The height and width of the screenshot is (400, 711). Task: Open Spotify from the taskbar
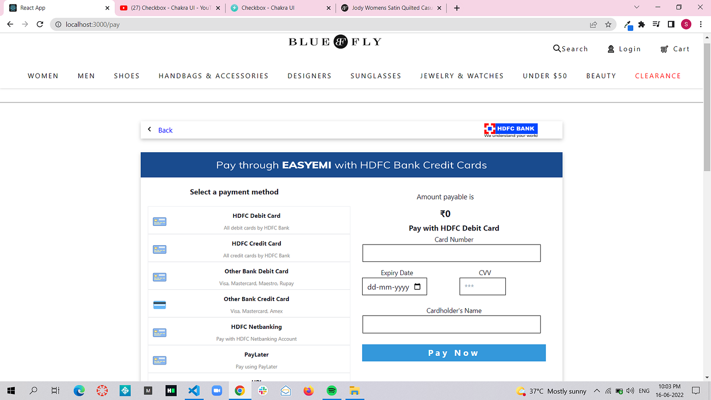pyautogui.click(x=332, y=391)
